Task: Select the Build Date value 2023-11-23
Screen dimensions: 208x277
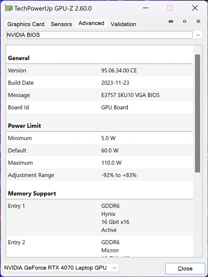Action: (115, 83)
